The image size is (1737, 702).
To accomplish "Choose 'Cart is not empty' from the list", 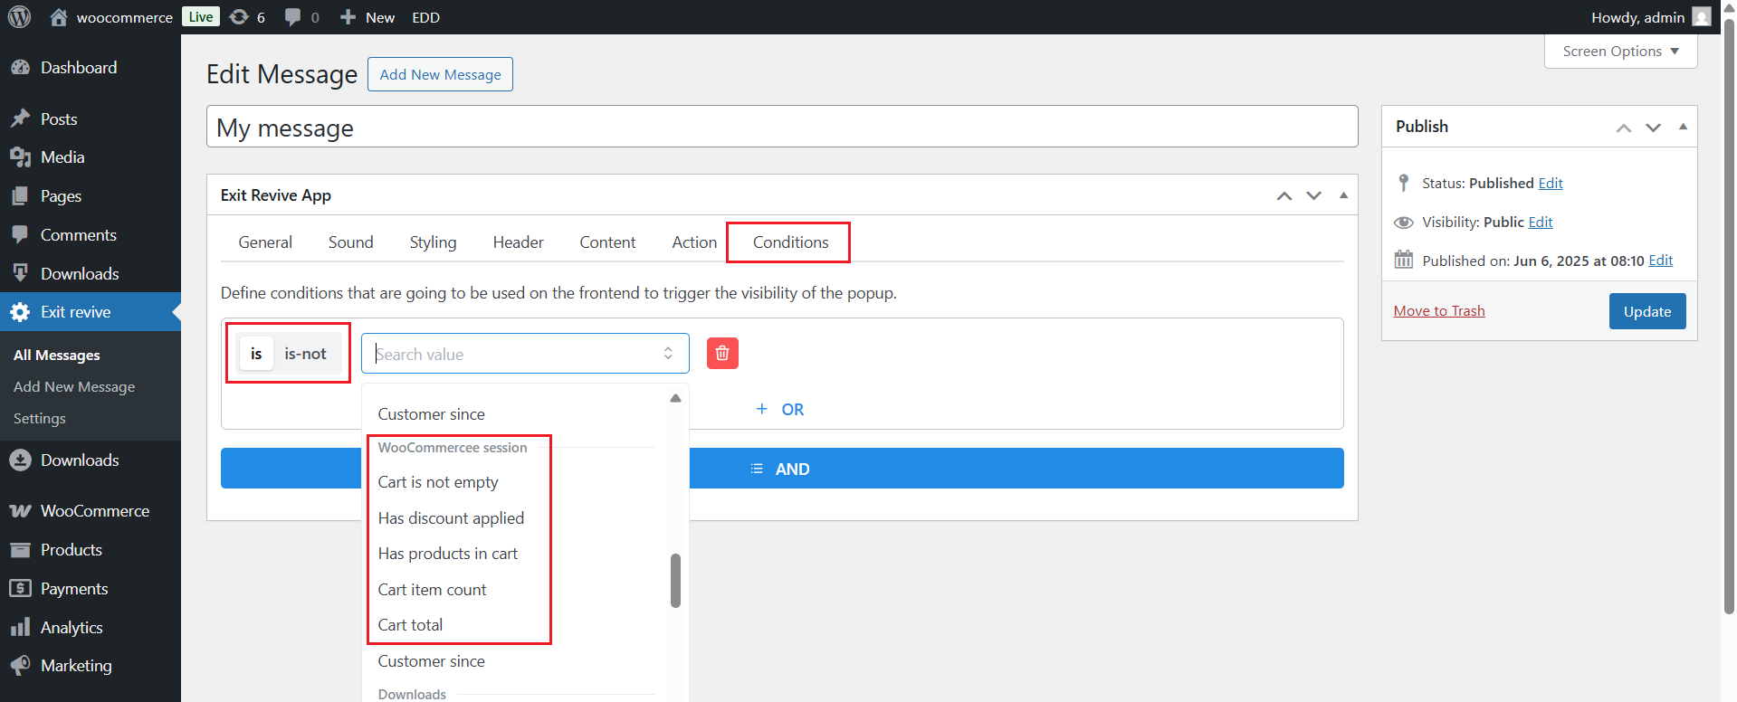I will [438, 482].
